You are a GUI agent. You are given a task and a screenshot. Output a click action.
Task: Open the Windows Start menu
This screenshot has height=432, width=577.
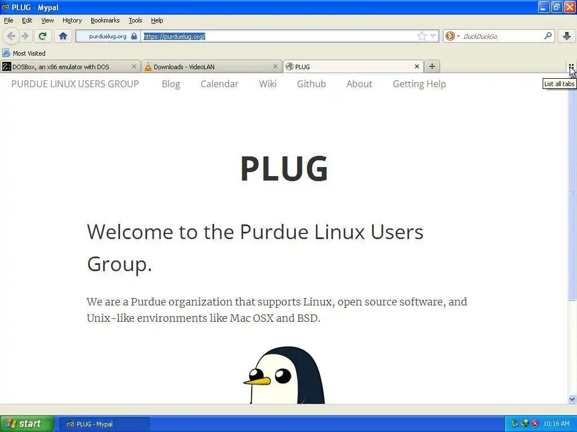click(x=27, y=424)
